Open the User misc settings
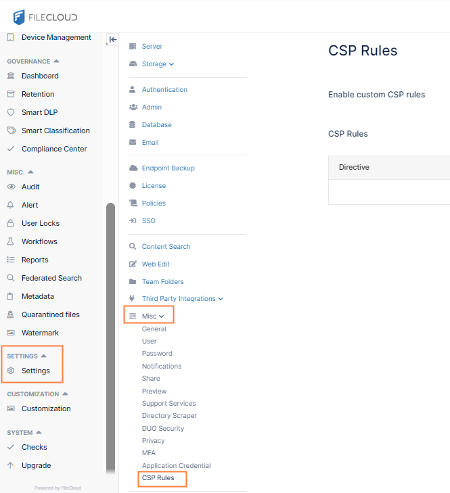This screenshot has width=450, height=493. [x=149, y=342]
